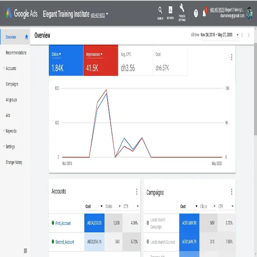Go to the previous date range arrow
This screenshot has width=257, height=257.
pyautogui.click(x=242, y=35)
